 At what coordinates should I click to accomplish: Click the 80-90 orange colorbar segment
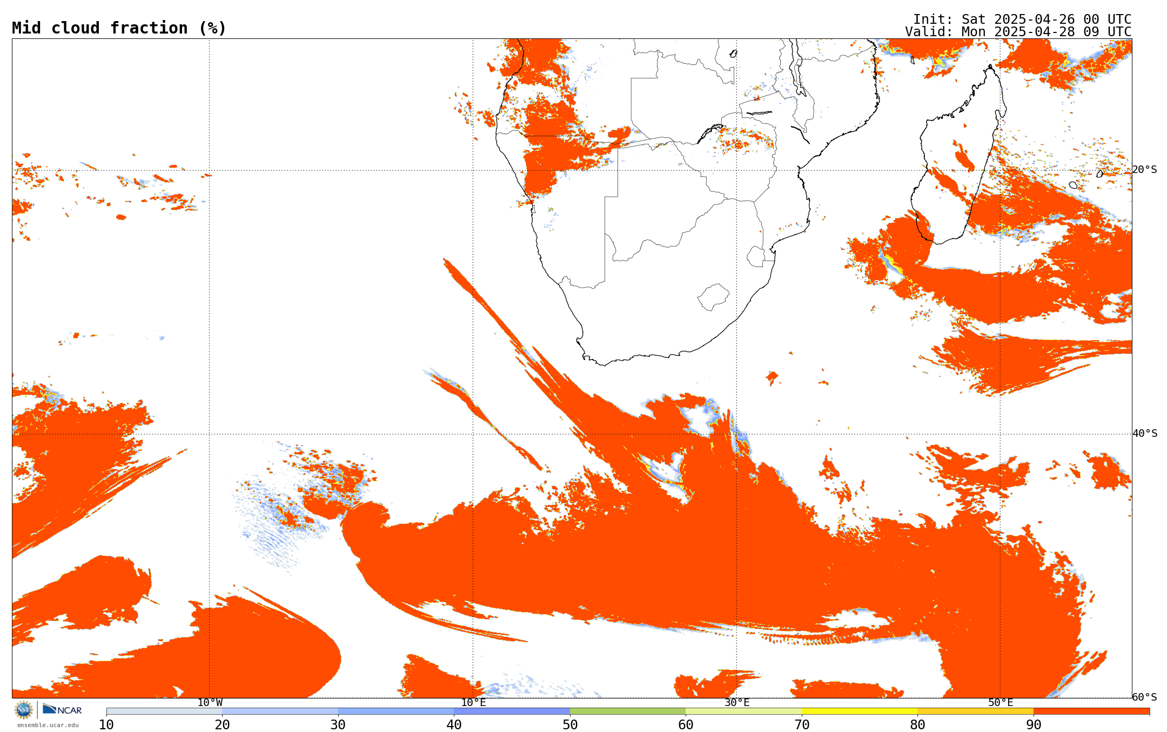pos(976,711)
